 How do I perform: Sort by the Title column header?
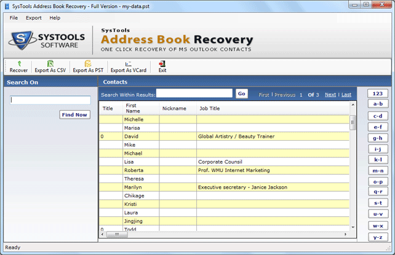pos(111,108)
